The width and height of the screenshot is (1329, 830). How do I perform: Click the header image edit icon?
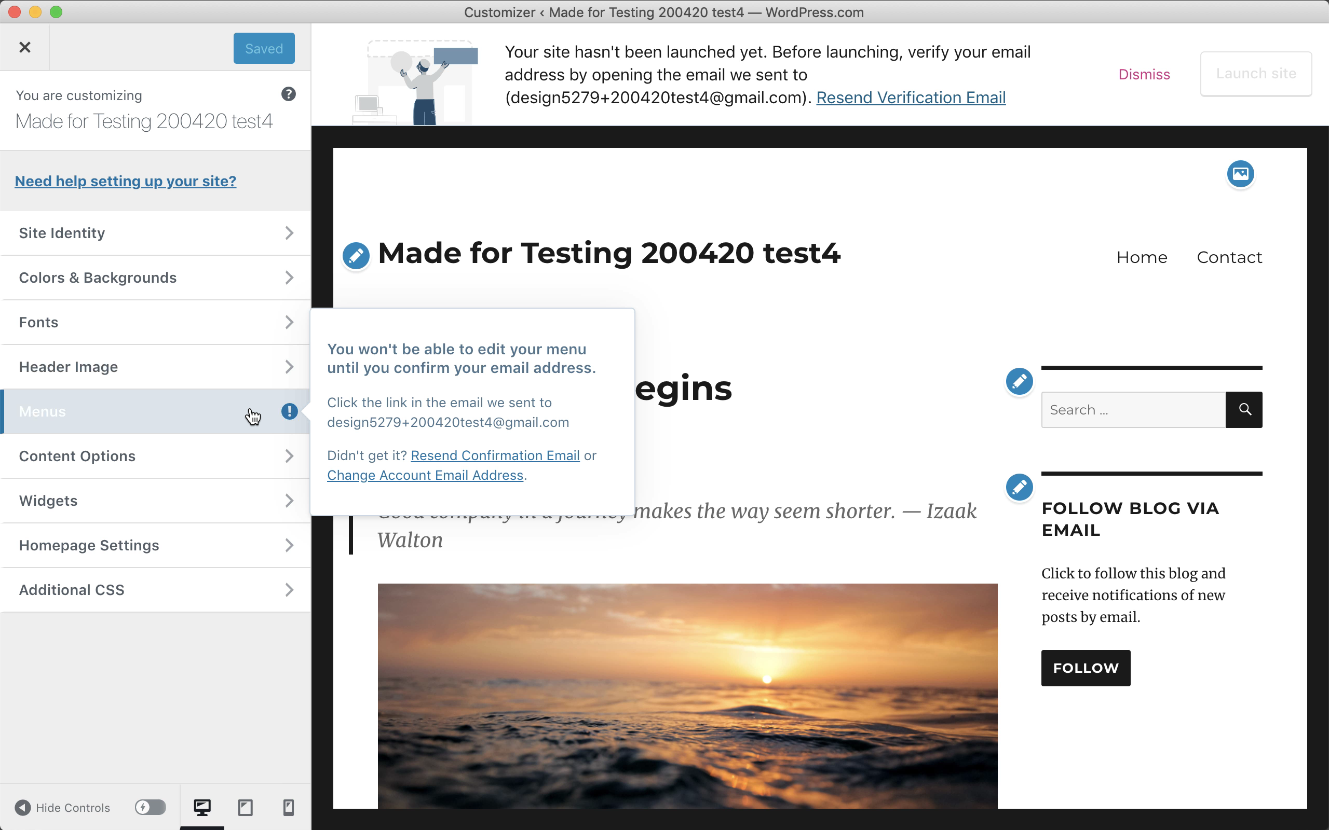point(1240,174)
